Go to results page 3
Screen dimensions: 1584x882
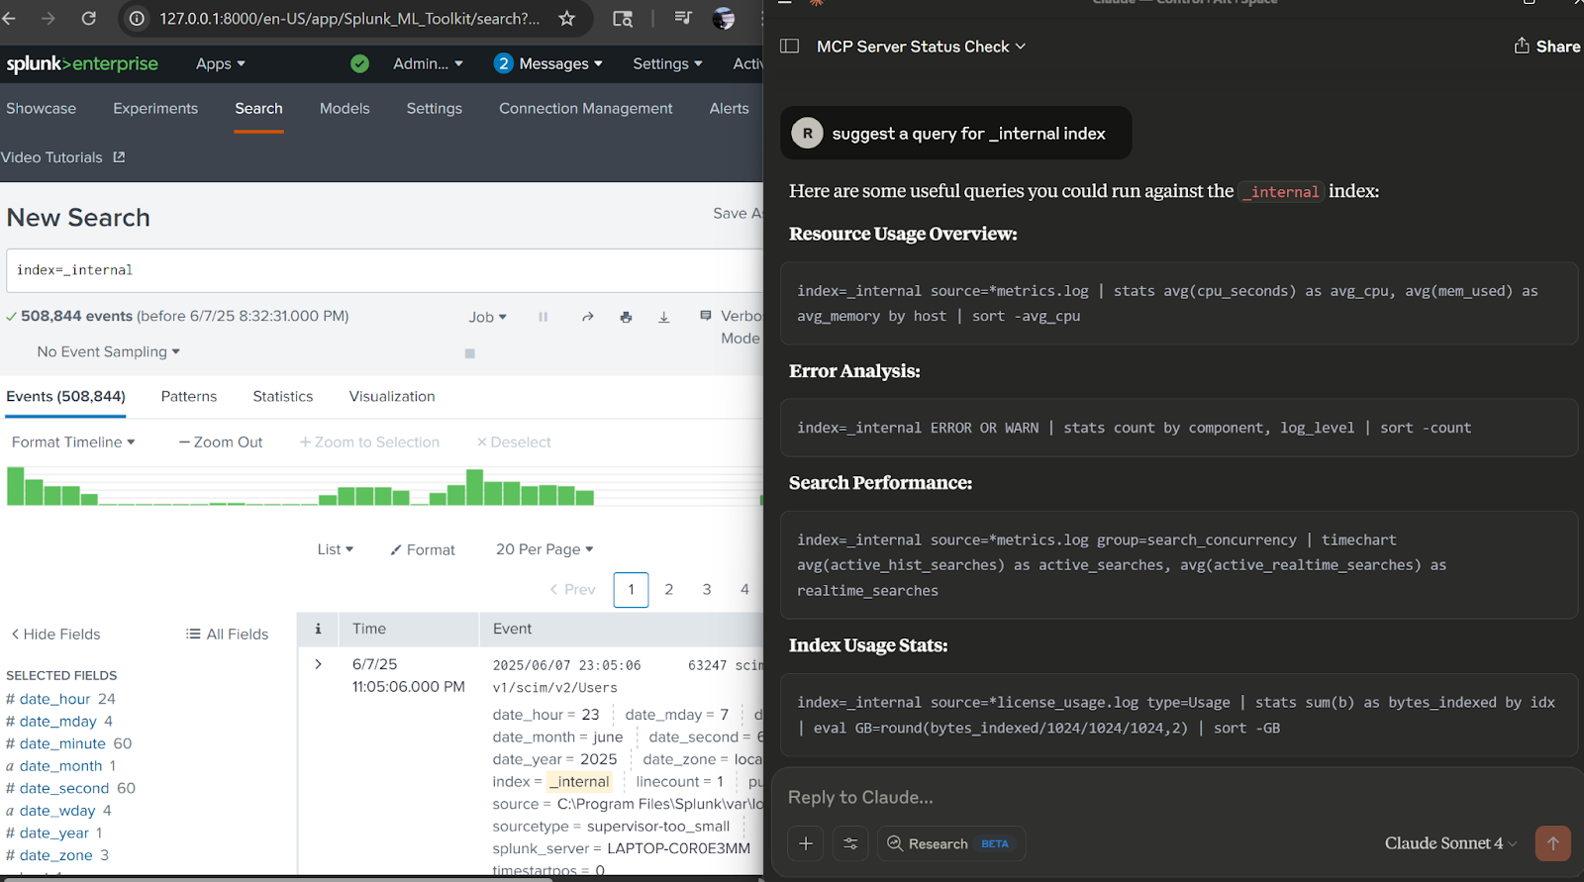pos(707,589)
